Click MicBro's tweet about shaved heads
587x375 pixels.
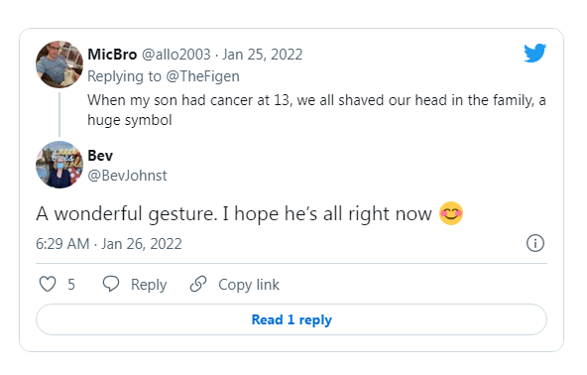point(316,110)
